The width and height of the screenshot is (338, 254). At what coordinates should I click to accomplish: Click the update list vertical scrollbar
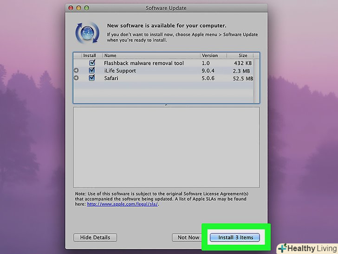(x=256, y=80)
